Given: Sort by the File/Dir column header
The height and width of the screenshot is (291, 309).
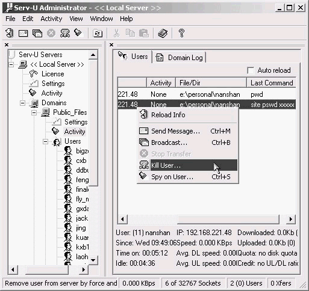Looking at the screenshot, I should (x=211, y=83).
